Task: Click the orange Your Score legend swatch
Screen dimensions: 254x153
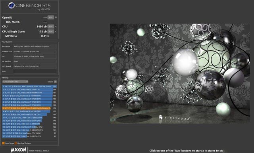Action: point(3,143)
